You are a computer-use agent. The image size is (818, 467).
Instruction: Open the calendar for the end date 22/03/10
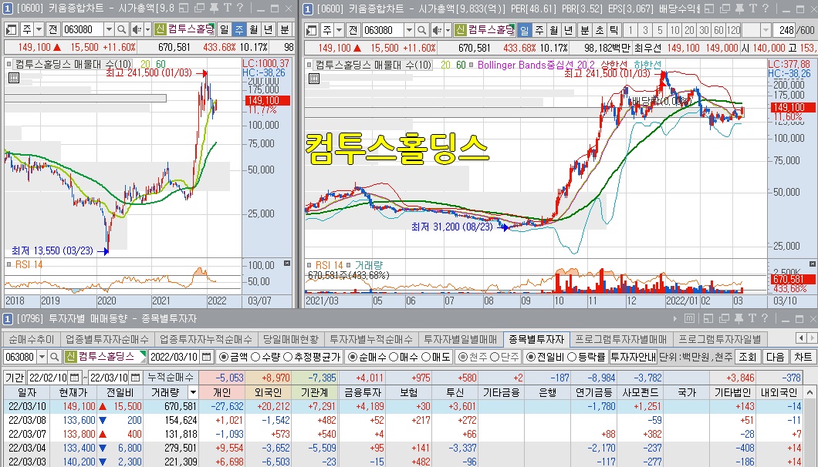(135, 378)
